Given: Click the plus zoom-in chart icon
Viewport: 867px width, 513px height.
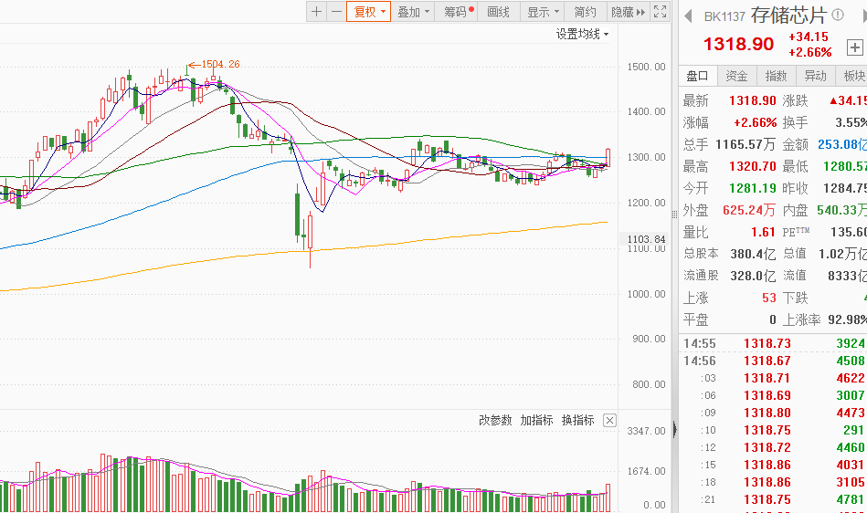Looking at the screenshot, I should pyautogui.click(x=316, y=12).
